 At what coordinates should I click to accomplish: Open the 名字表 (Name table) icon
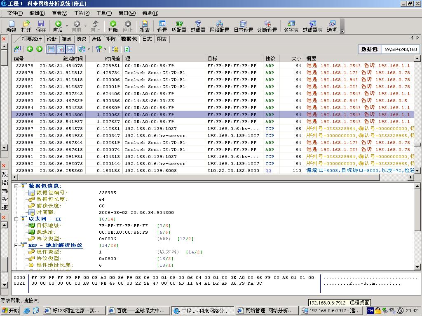[x=291, y=26]
